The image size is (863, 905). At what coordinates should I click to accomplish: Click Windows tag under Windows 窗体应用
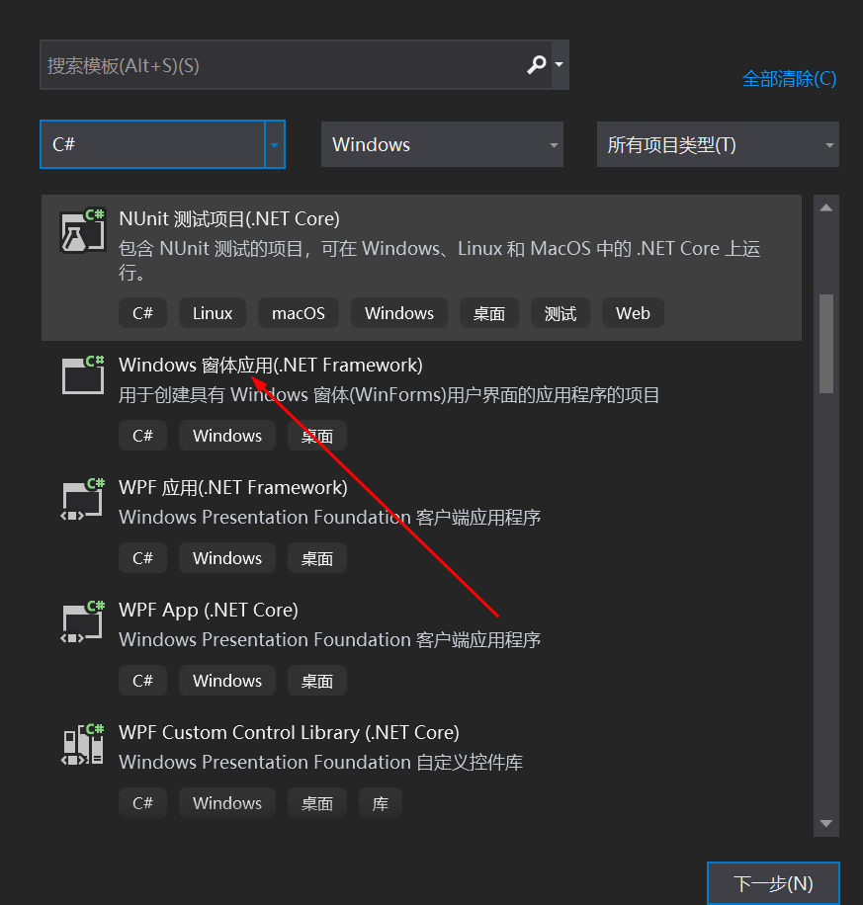pos(227,435)
